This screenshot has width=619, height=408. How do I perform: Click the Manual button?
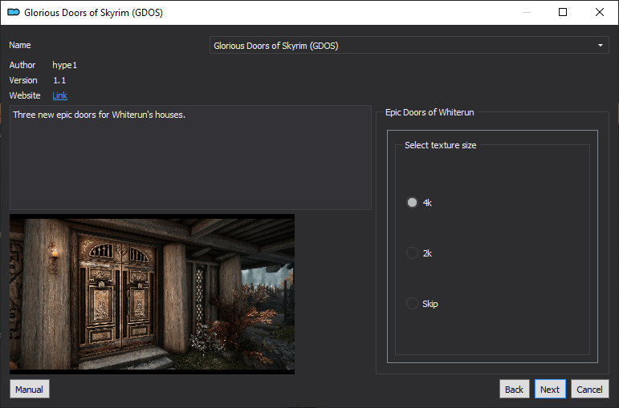(x=30, y=389)
